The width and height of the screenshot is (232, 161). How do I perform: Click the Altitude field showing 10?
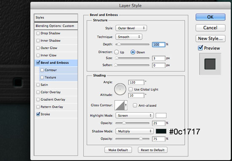tap(136, 95)
